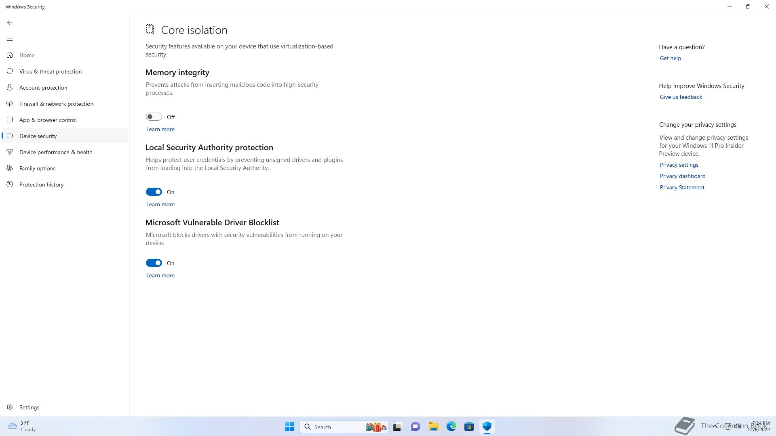Open Learn more under Local Security Authority
Screen dimensions: 776x436
tap(160, 204)
